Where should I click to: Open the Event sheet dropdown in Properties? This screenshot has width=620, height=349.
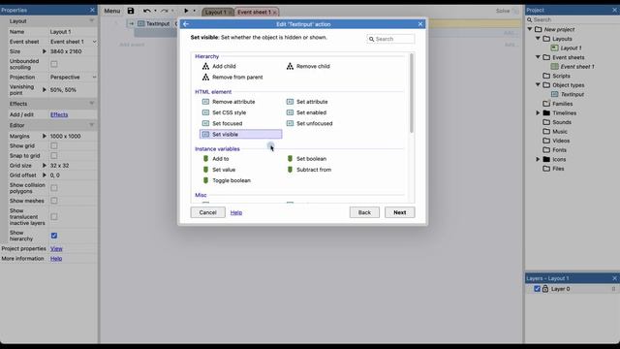[73, 42]
